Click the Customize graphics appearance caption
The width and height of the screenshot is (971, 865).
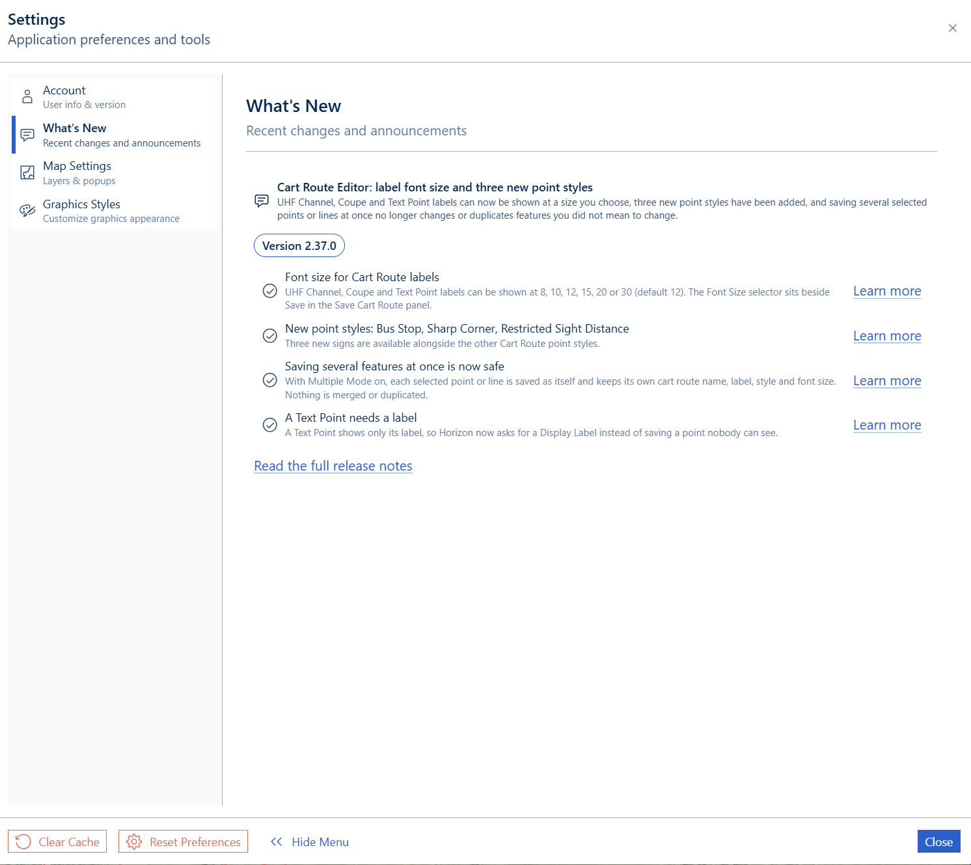click(x=111, y=219)
